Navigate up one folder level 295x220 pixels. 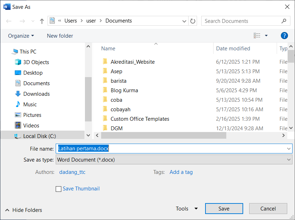pos(42,21)
